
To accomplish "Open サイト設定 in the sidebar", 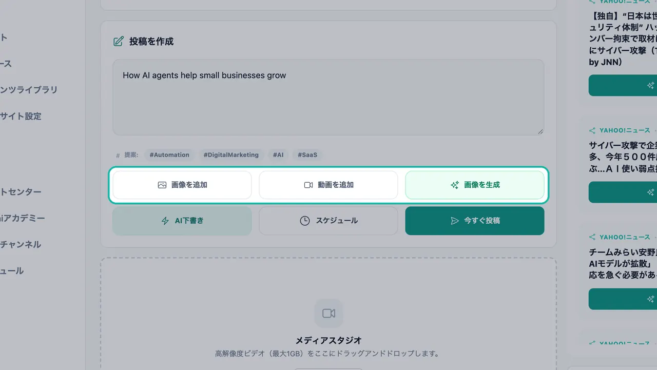I will coord(21,116).
